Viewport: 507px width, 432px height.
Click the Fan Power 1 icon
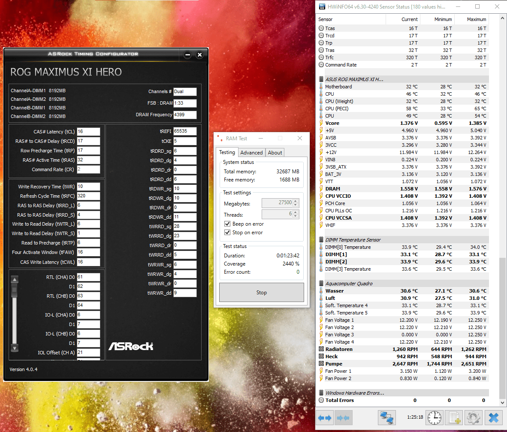[321, 371]
